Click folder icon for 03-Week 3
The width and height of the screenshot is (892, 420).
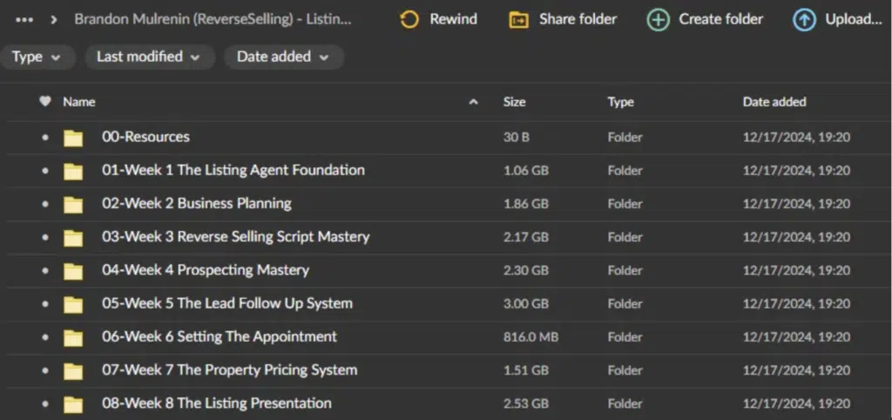click(x=73, y=238)
